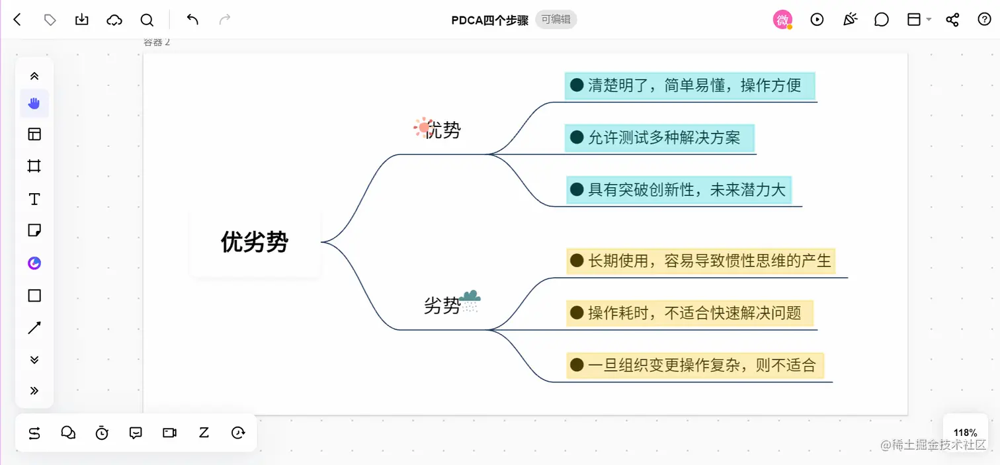This screenshot has width=1000, height=465.
Task: Open the pink user avatar
Action: pyautogui.click(x=782, y=20)
